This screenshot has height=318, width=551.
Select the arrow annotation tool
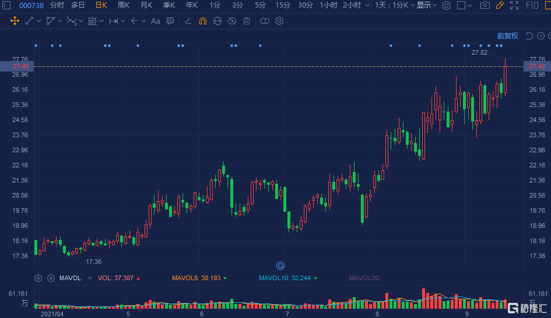click(135, 21)
